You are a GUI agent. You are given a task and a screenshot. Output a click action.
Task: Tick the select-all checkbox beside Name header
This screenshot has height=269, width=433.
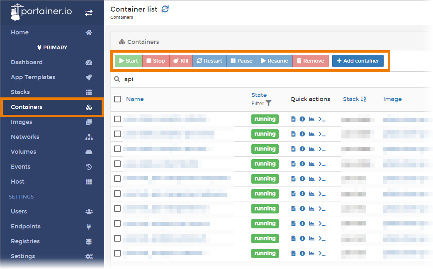[x=117, y=99]
